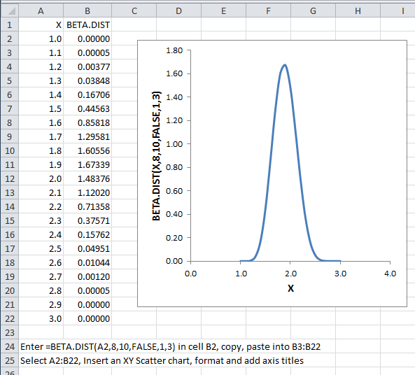Select column H header

(358, 11)
